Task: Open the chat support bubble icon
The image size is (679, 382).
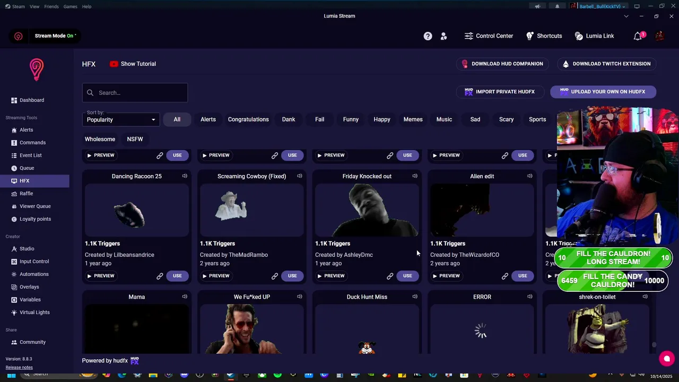Action: point(667,359)
